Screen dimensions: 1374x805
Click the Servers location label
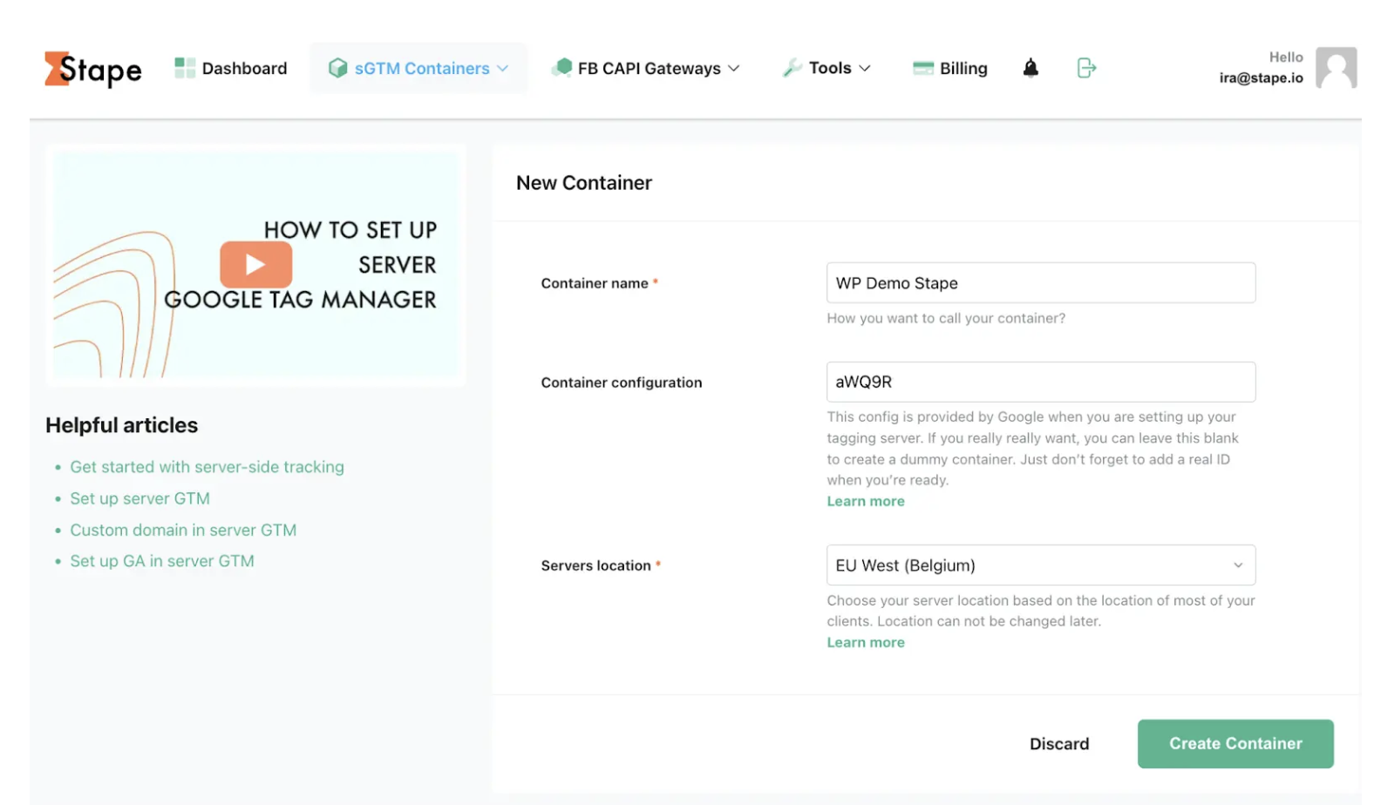coord(596,565)
